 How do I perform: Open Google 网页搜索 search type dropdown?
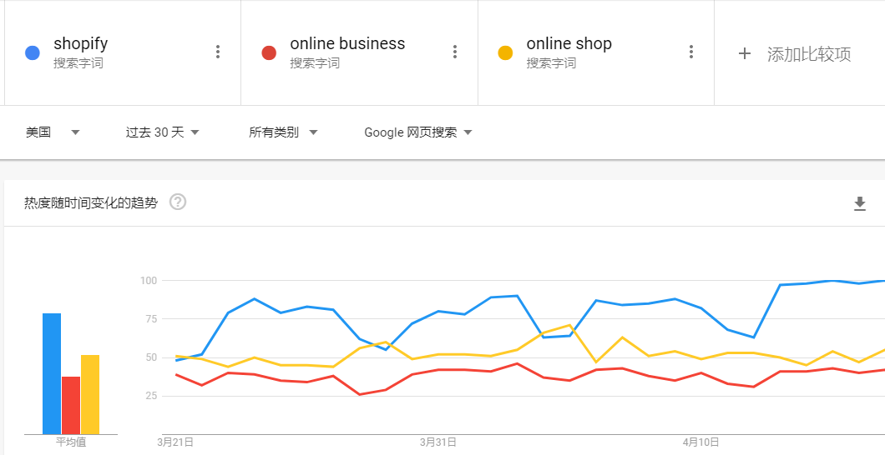tap(418, 132)
